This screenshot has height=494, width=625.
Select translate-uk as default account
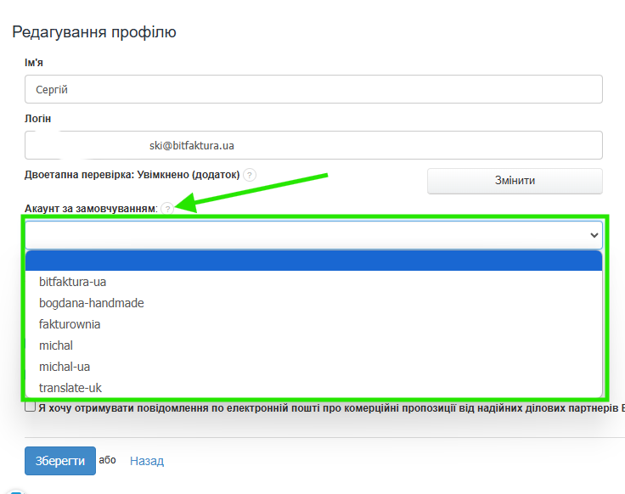point(71,388)
